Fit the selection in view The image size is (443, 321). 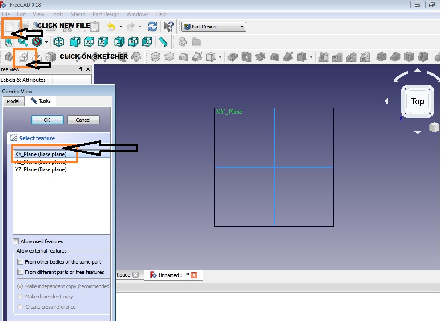pyautogui.click(x=23, y=42)
